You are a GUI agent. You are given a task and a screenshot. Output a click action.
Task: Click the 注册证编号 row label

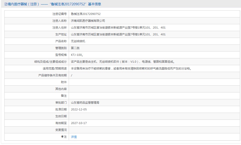point(59,14)
